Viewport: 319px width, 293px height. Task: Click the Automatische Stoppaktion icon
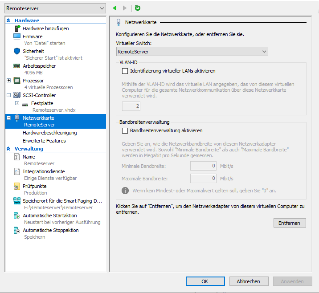[x=16, y=230]
